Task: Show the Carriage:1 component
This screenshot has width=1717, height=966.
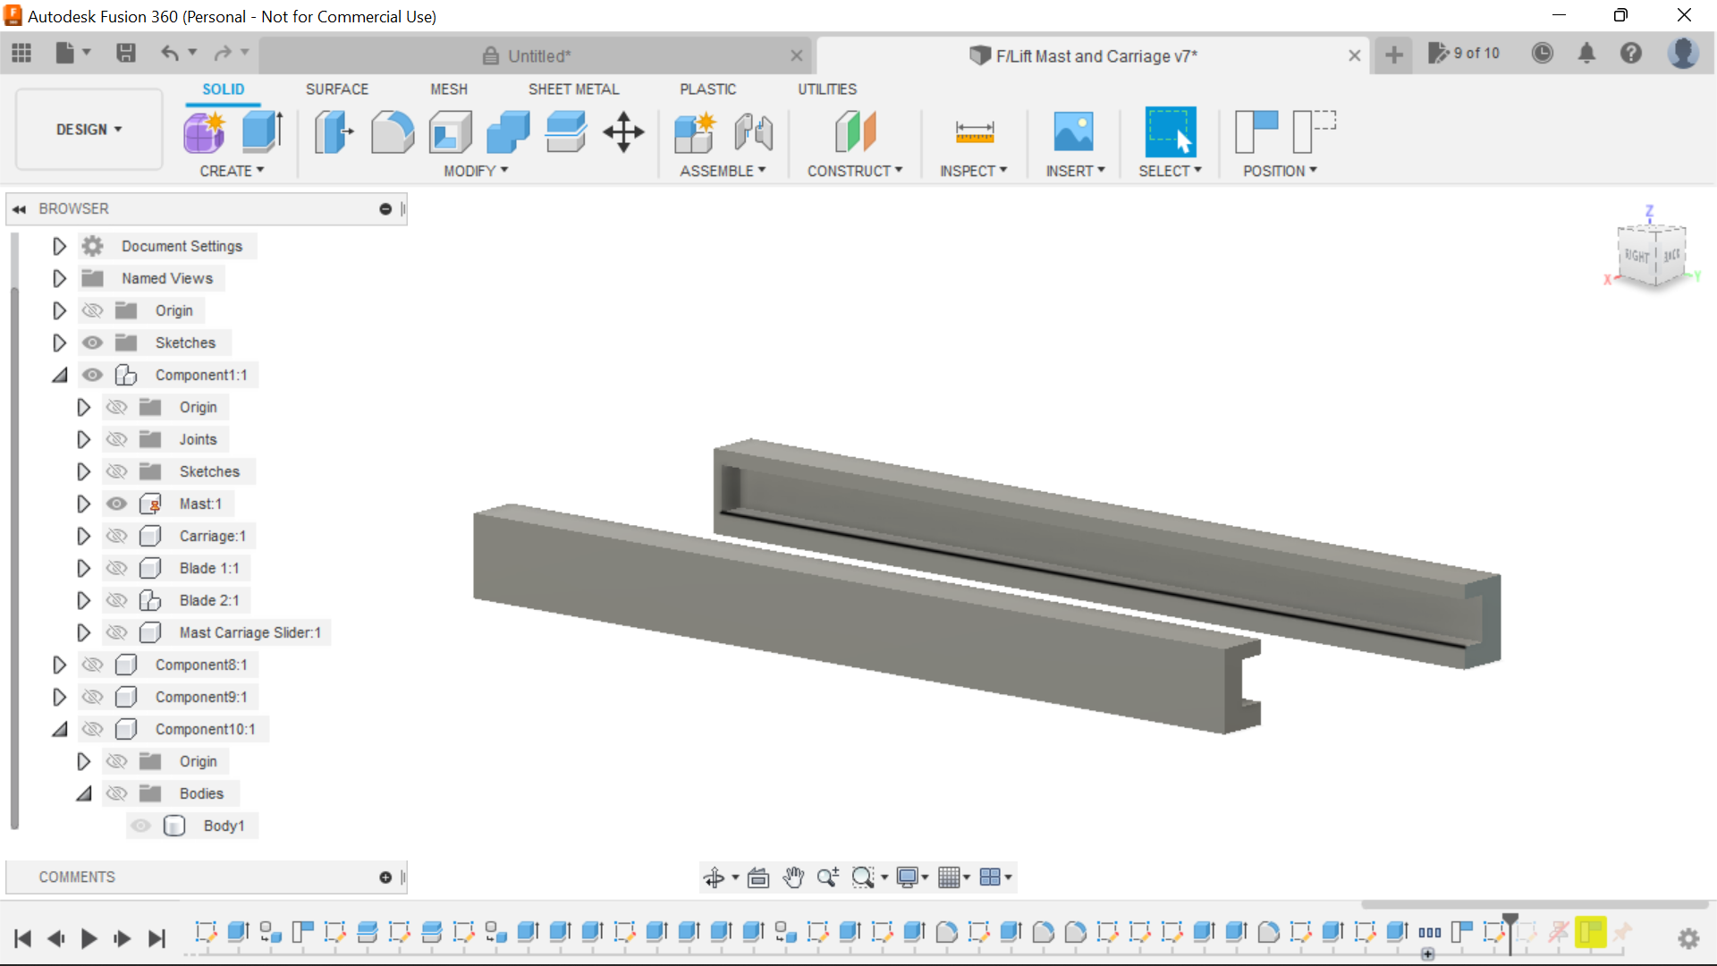Action: (x=117, y=536)
